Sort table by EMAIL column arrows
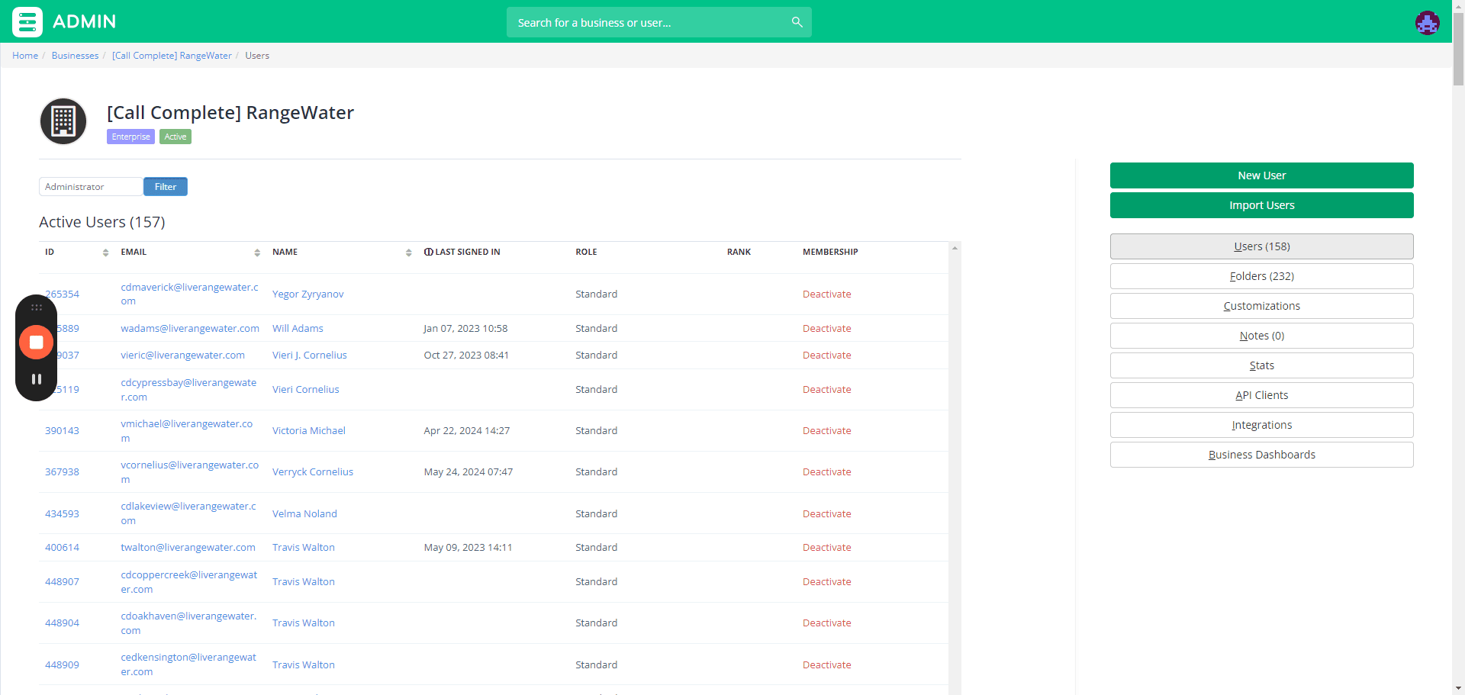This screenshot has width=1465, height=695. [x=257, y=253]
